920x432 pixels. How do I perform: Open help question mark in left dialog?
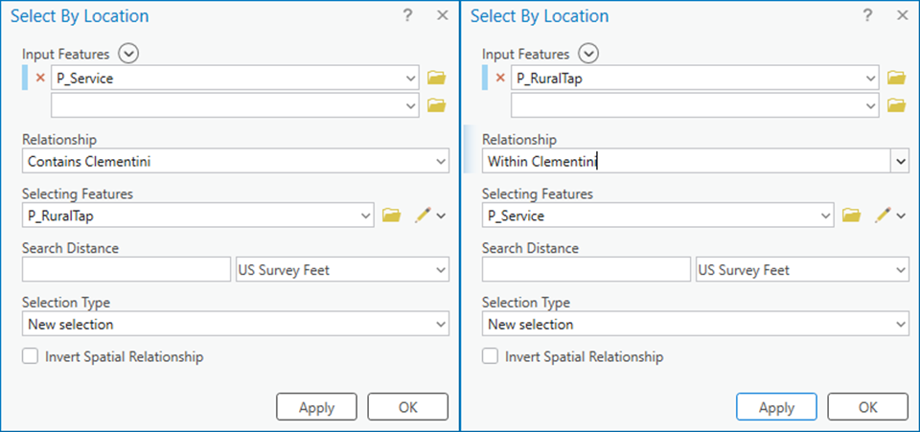(407, 16)
